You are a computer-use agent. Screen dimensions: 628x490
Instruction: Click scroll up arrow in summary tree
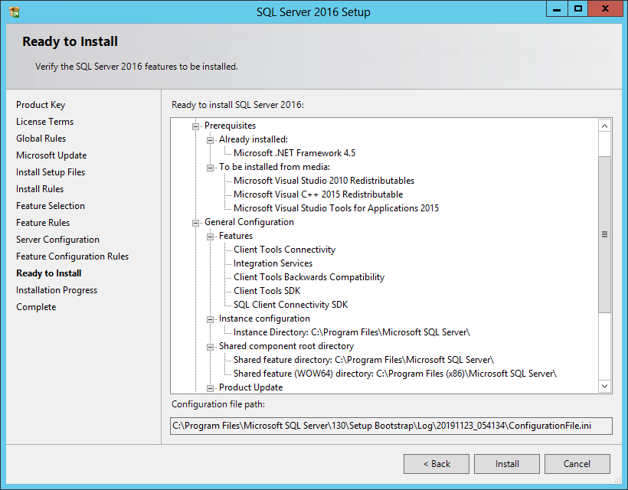604,126
